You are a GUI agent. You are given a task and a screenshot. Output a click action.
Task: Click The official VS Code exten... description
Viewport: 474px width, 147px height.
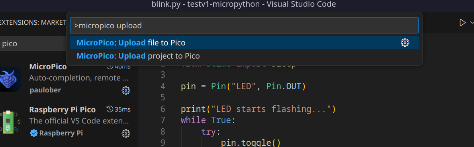click(79, 121)
